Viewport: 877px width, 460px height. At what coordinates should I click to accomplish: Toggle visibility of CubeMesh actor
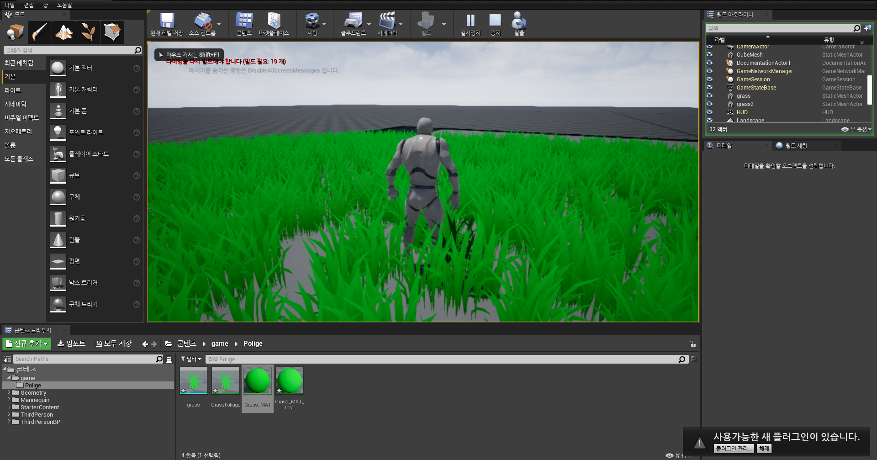pyautogui.click(x=709, y=54)
